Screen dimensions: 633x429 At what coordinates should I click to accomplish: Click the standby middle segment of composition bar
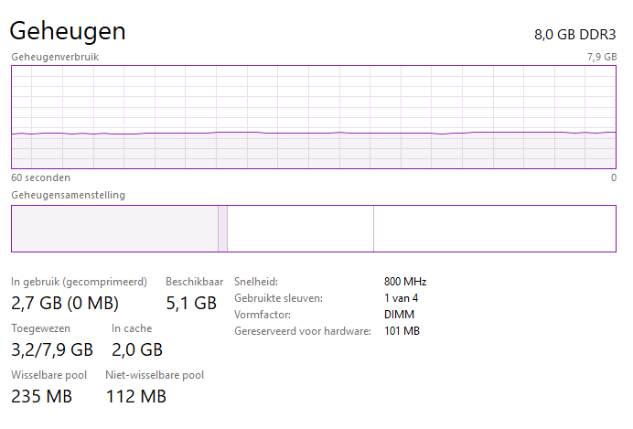pyautogui.click(x=300, y=228)
